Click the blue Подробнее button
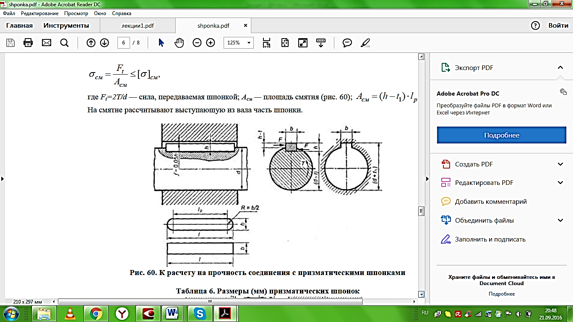 click(502, 135)
